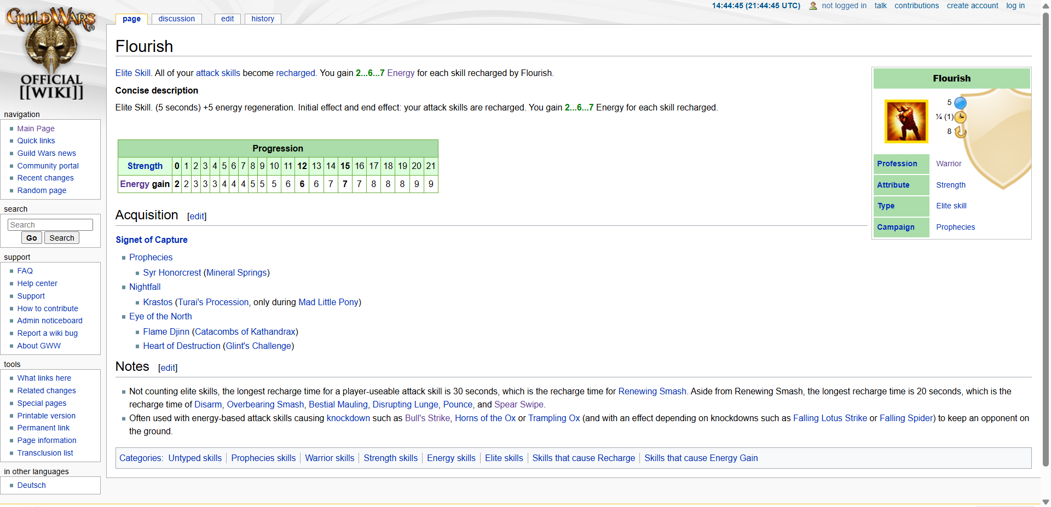Open Renewing Smash link
This screenshot has height=507, width=1051.
652,391
